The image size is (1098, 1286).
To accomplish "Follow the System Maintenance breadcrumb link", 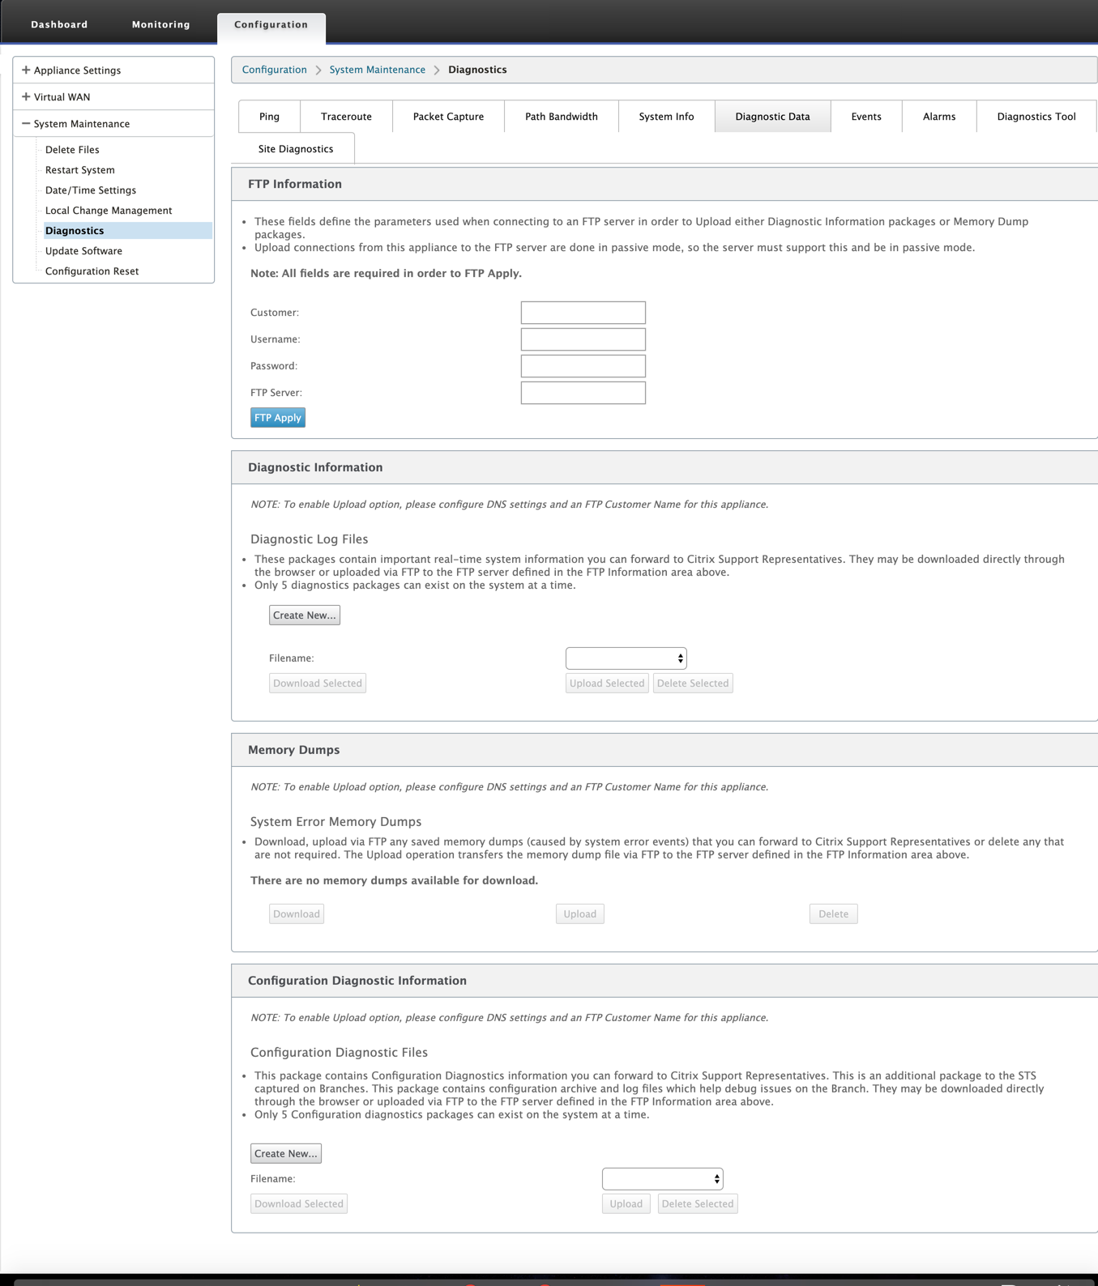I will (377, 70).
